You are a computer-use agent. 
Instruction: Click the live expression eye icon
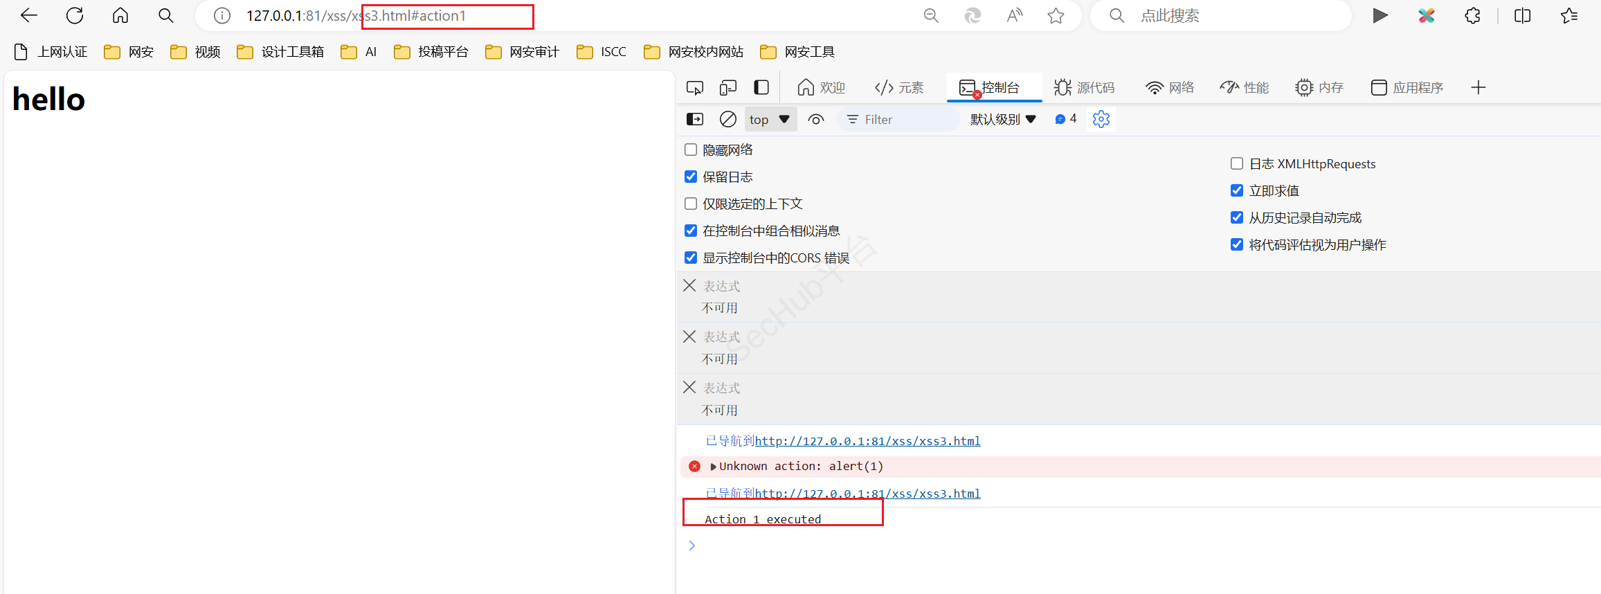[x=816, y=119]
